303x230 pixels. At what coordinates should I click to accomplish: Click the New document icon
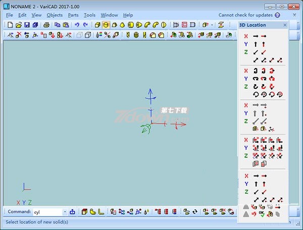click(10, 25)
